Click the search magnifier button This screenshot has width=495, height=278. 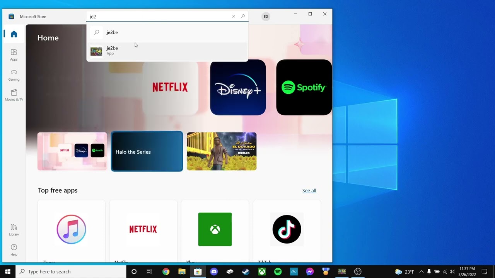tap(243, 16)
